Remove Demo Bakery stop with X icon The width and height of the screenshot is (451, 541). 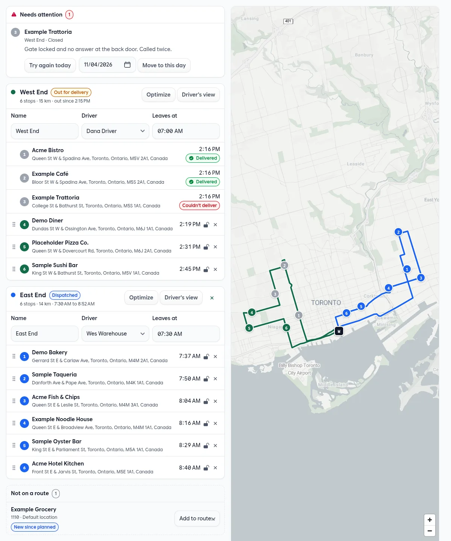215,357
